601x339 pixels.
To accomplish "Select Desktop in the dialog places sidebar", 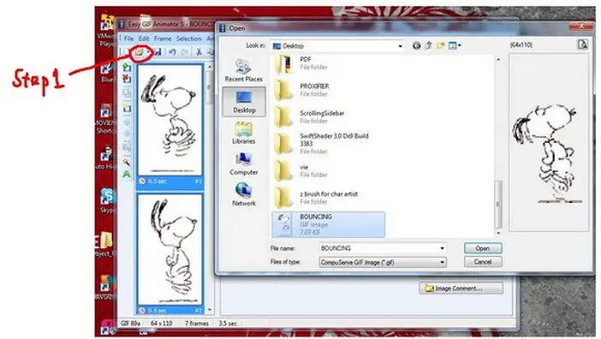I will click(244, 102).
